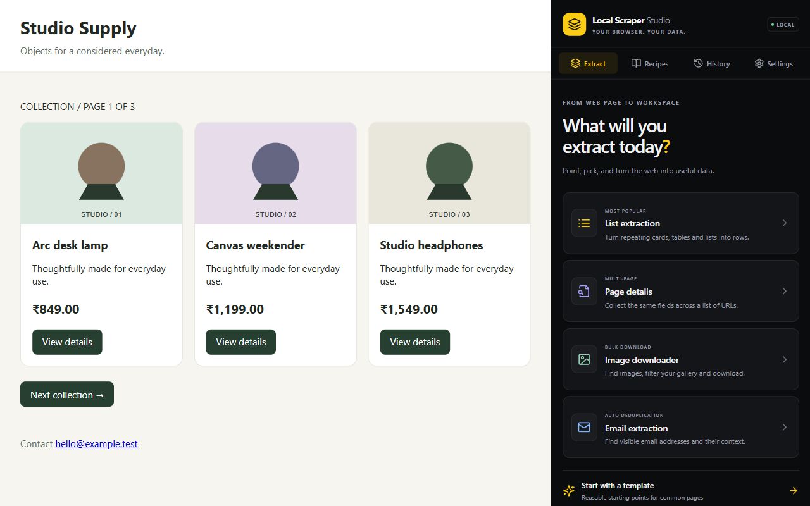Click the arrow icon for Start with a template
The image size is (810, 506).
click(793, 491)
